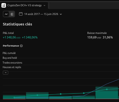Click the drawdown percentage 31,06%
The image size is (119, 102).
108,38
